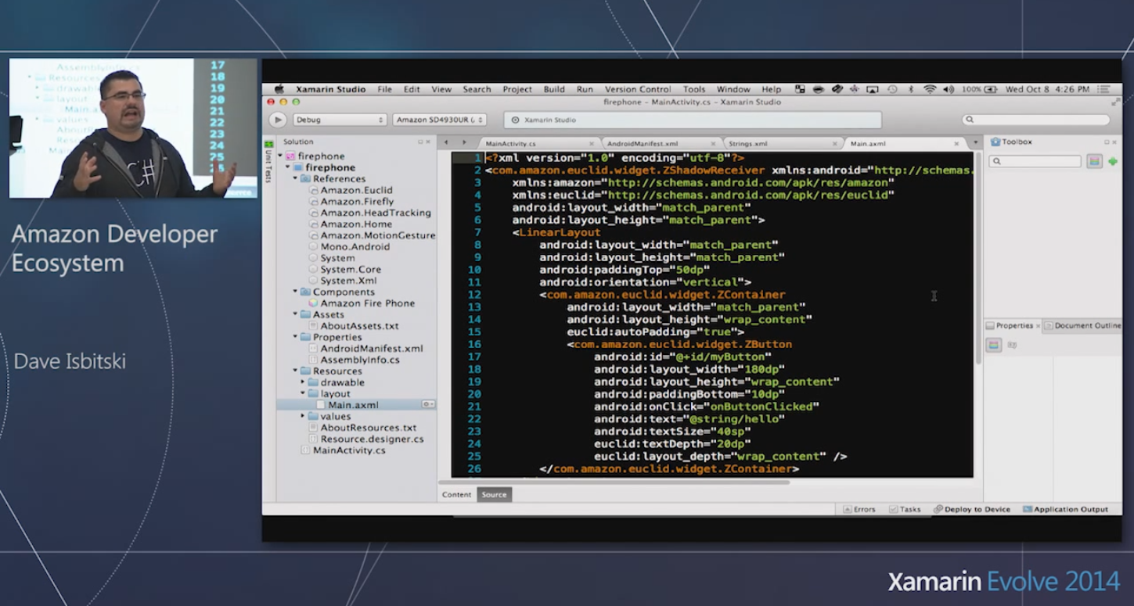This screenshot has width=1134, height=606.
Task: Click the Toolbox categories view icon
Action: [x=1094, y=161]
